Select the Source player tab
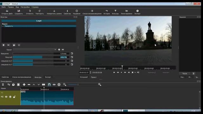This screenshot has height=114, width=203. point(84,77)
